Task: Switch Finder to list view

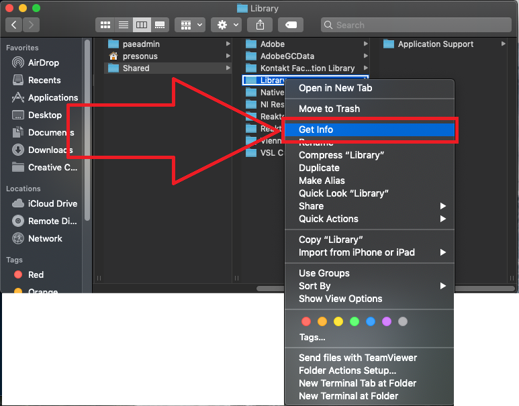Action: pos(124,25)
